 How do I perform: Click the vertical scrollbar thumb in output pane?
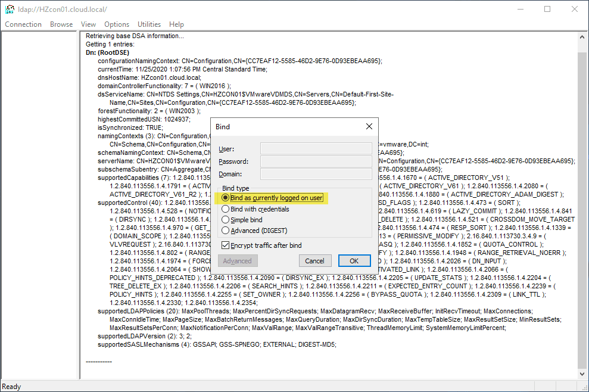point(582,210)
